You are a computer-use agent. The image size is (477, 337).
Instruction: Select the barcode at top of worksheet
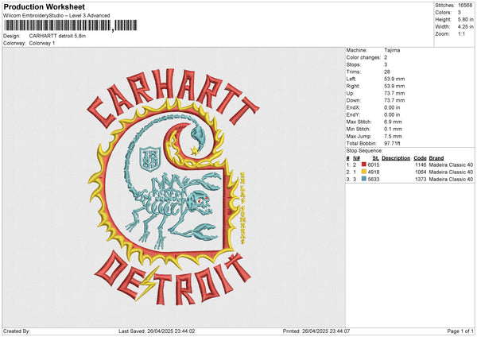[57, 26]
